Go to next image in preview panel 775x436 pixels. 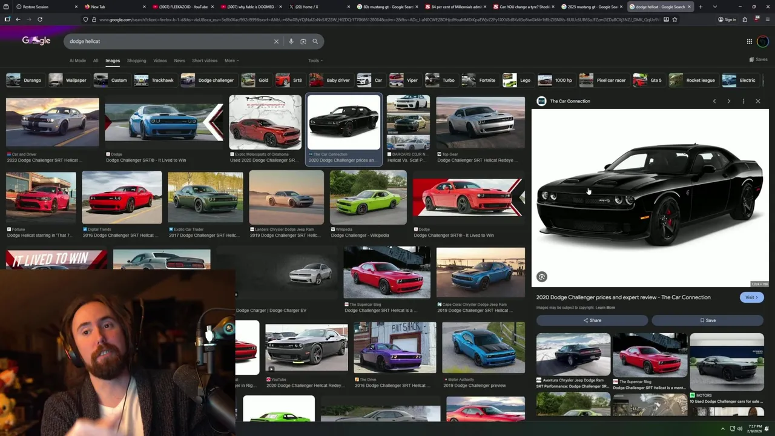coord(729,101)
